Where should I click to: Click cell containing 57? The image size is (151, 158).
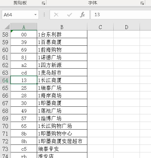(24, 118)
